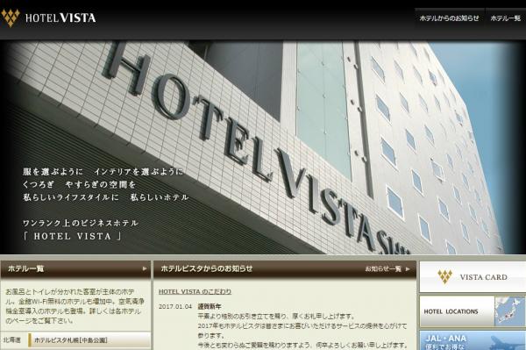The height and width of the screenshot is (350, 526).
Task: Click the HOTEL VISTA header wordmark
Action: tap(60, 18)
